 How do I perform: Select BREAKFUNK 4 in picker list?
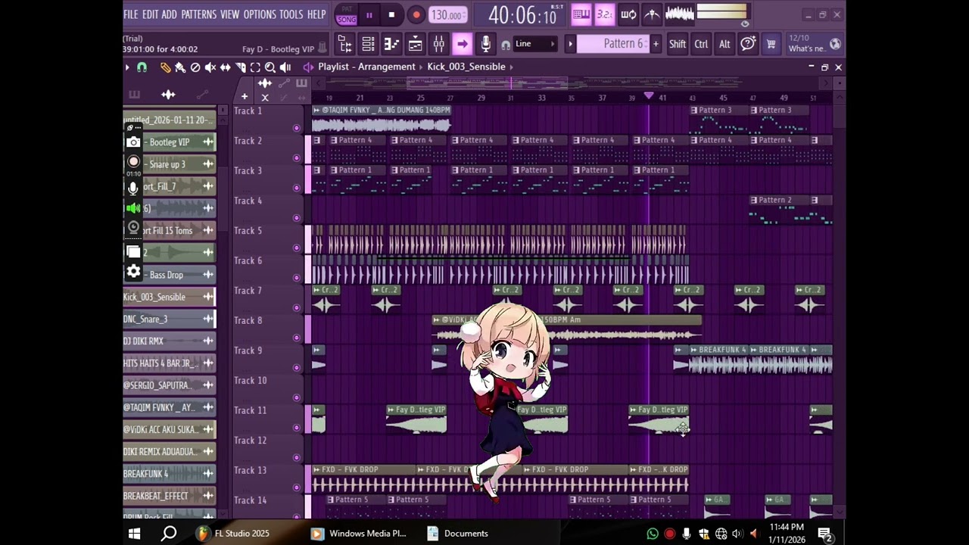tap(170, 474)
